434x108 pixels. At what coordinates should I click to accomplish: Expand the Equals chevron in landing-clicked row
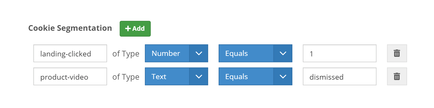point(283,53)
